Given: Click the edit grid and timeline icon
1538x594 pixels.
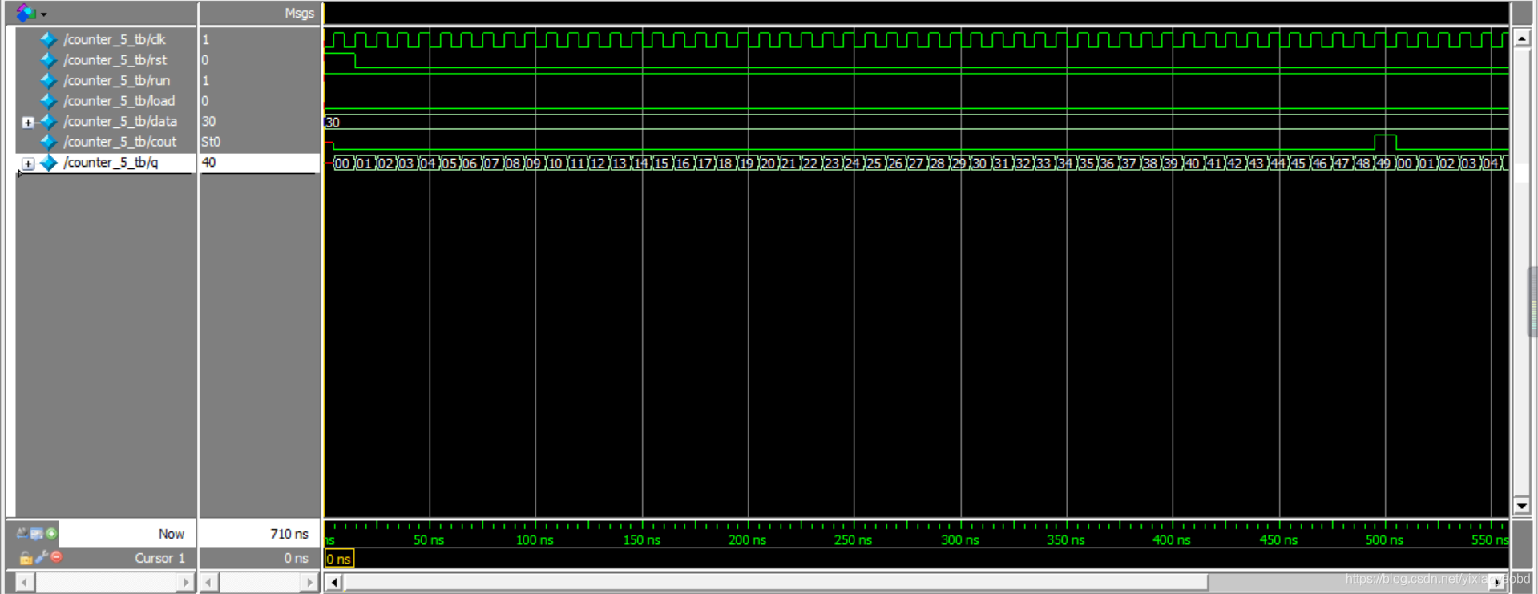Looking at the screenshot, I should 37,534.
